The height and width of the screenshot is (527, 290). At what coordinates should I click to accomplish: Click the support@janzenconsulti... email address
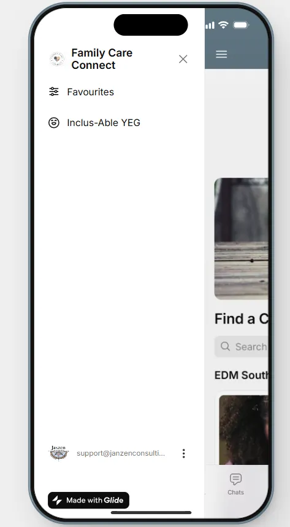[121, 453]
